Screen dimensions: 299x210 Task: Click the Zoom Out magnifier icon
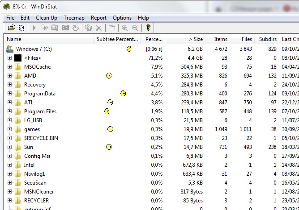pos(135,28)
